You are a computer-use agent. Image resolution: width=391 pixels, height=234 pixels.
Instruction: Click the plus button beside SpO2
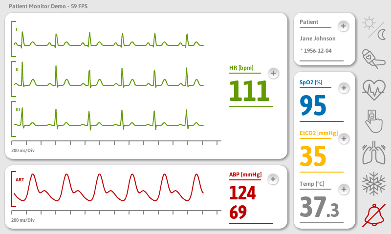[x=344, y=88]
